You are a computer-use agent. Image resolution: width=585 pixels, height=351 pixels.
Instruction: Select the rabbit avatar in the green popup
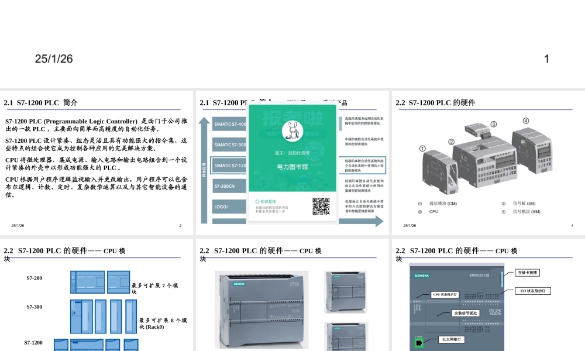click(x=292, y=130)
